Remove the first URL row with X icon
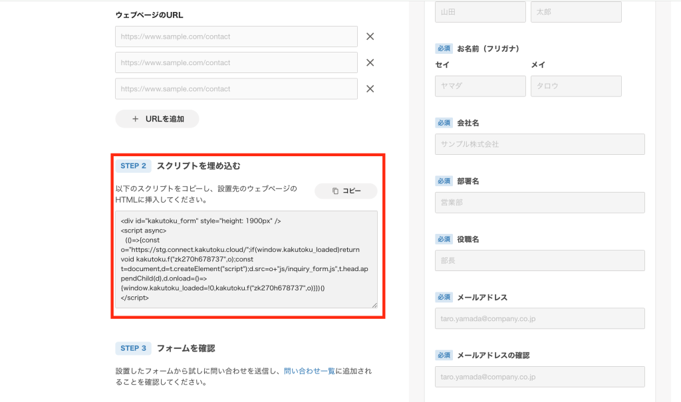 (370, 37)
